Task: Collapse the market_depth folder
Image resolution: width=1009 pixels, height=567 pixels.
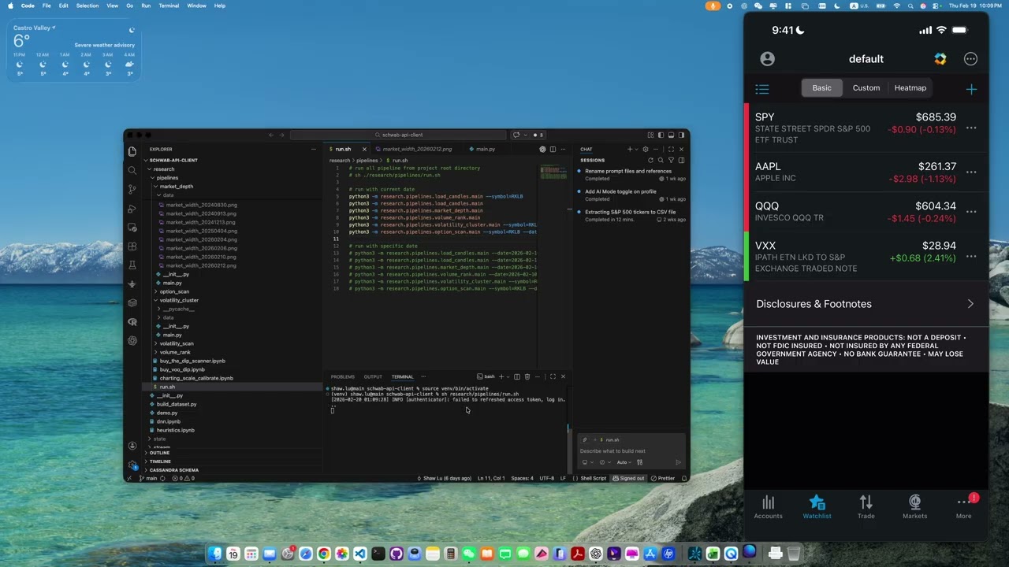Action: point(176,187)
